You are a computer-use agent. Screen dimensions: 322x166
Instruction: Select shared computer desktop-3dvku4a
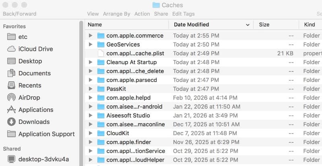pos(38,159)
